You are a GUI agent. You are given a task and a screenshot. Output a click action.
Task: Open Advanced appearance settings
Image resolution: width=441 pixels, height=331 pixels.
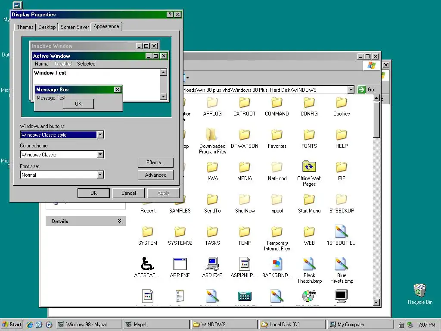[x=155, y=175]
